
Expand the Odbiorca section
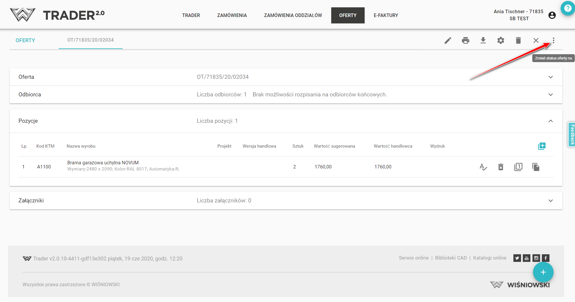550,95
